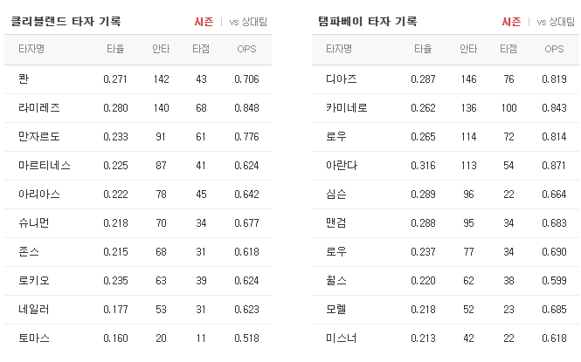Click Tampa Bay 타점 column header
The width and height of the screenshot is (581, 362).
click(508, 49)
